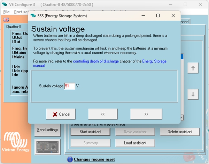The height and width of the screenshot is (164, 209).
Task: Click the UOut label in Quattro-II panel
Action: pyautogui.click(x=17, y=38)
